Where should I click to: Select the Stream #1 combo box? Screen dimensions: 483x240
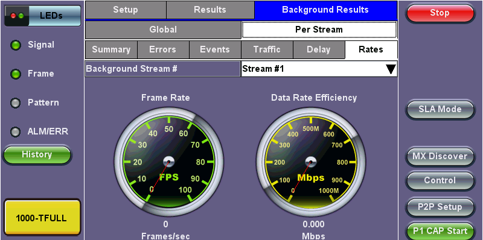(319, 69)
